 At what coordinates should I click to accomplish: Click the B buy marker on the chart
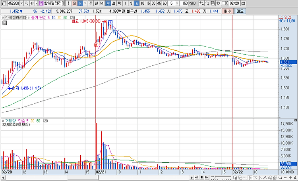pos(96,45)
